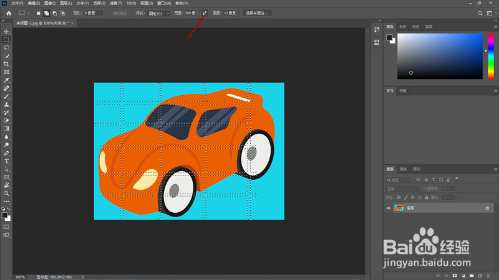Select the Zoom tool in the toolbox

tap(7, 194)
